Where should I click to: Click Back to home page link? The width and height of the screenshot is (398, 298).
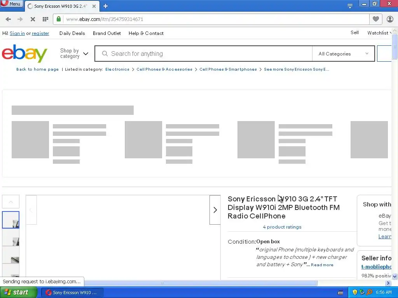point(37,69)
